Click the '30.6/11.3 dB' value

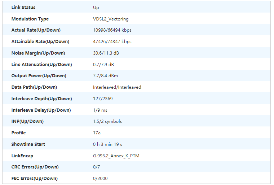point(106,53)
